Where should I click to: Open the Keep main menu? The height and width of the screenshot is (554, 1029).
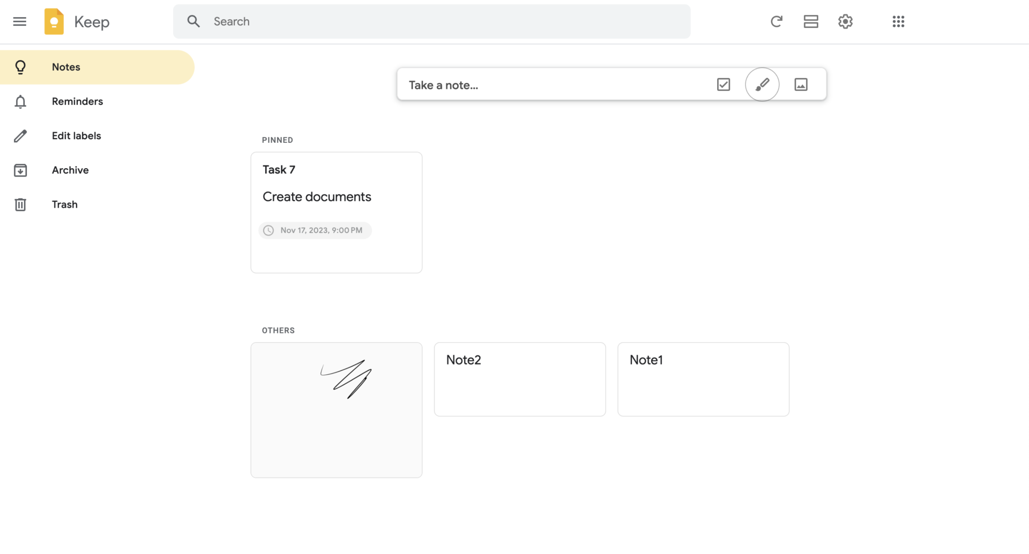coord(20,21)
